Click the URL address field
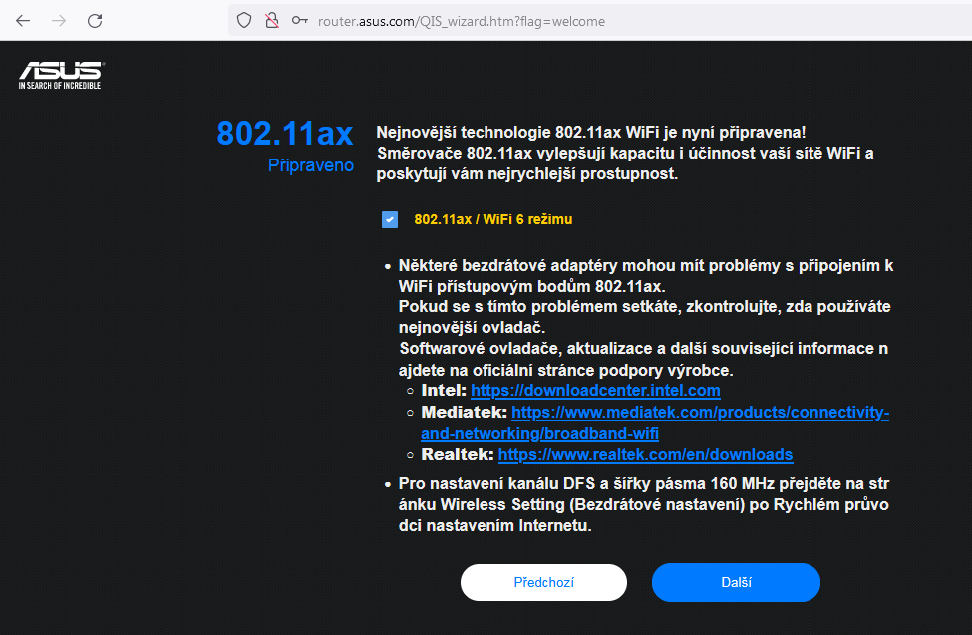This screenshot has height=635, width=972. point(598,21)
